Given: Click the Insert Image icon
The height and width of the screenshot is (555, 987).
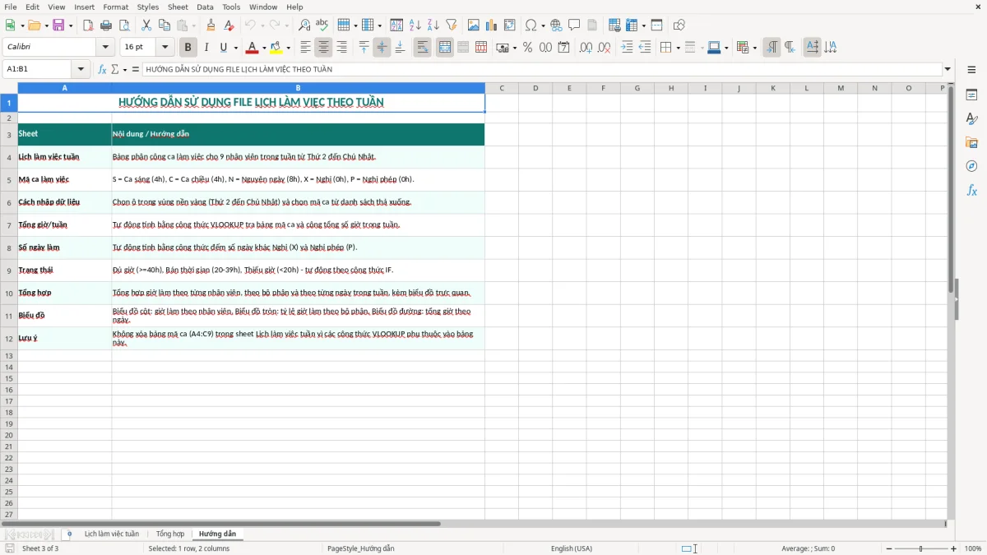Looking at the screenshot, I should tap(474, 25).
